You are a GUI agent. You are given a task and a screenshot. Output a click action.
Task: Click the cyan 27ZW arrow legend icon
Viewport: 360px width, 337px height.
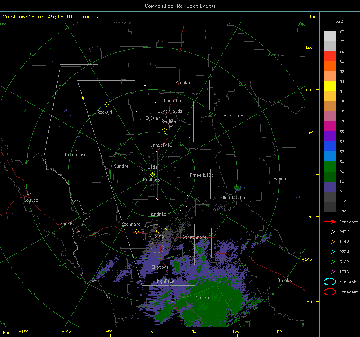click(330, 252)
